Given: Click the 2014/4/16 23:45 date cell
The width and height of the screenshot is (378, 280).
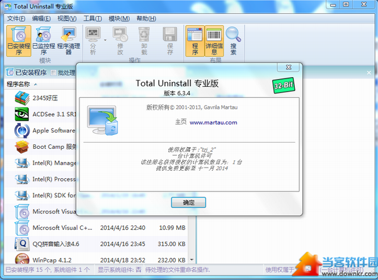Looking at the screenshot, I should tap(123, 244).
